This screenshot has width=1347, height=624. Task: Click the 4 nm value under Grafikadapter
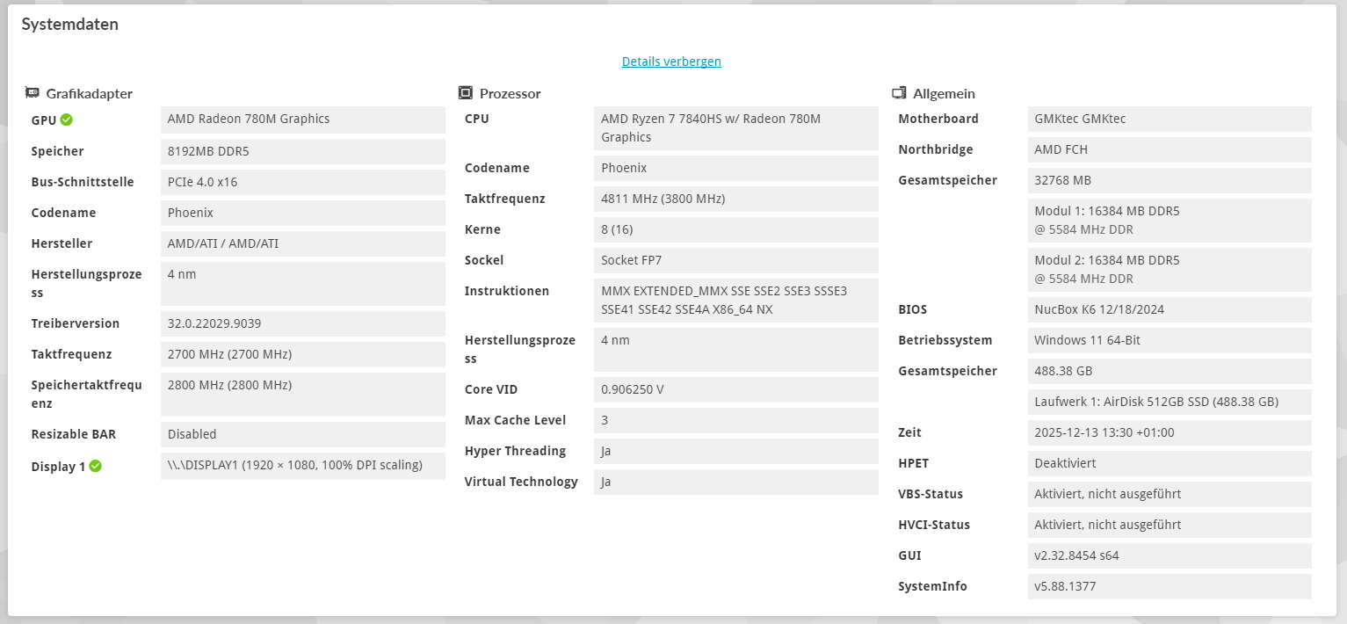coord(303,284)
